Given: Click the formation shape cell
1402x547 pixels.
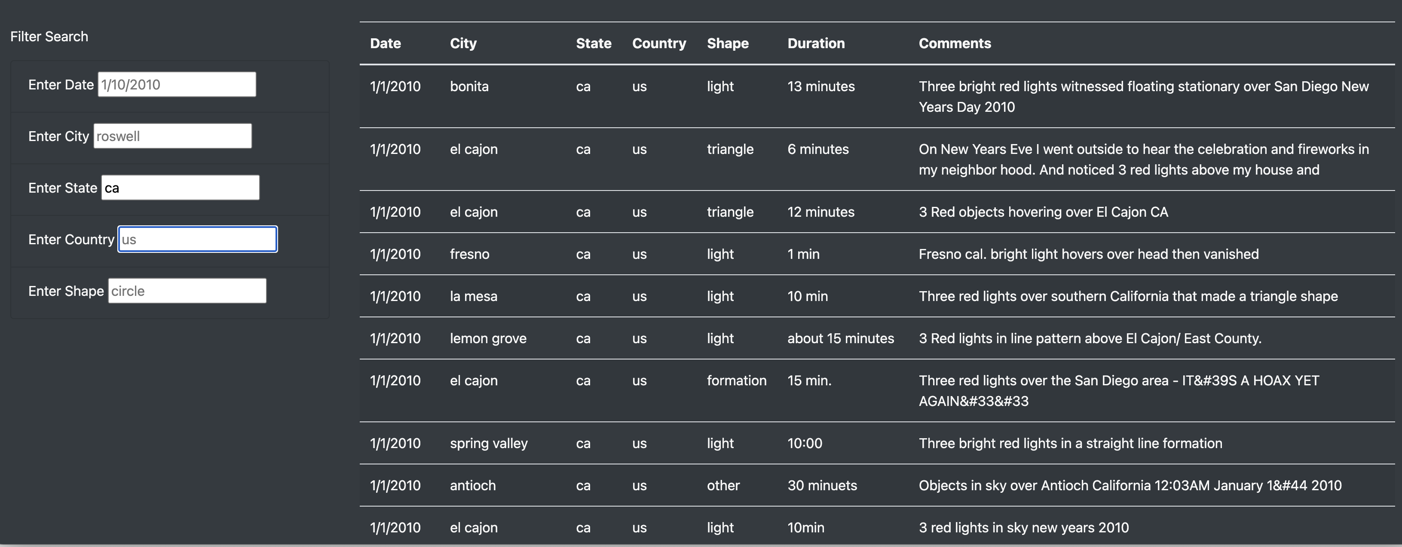Looking at the screenshot, I should [736, 380].
